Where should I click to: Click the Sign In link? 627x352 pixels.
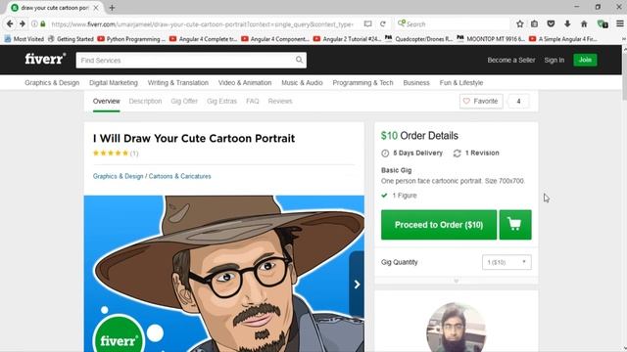point(555,60)
